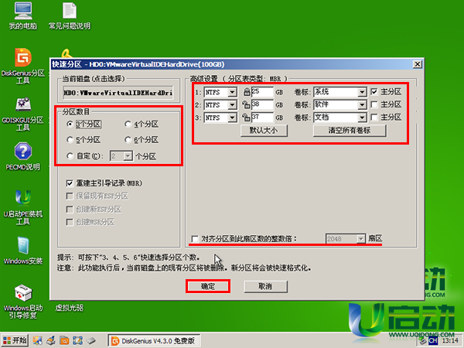The height and width of the screenshot is (348, 464).
Task: Click the partition 3 size field showing 37
Action: click(x=262, y=118)
